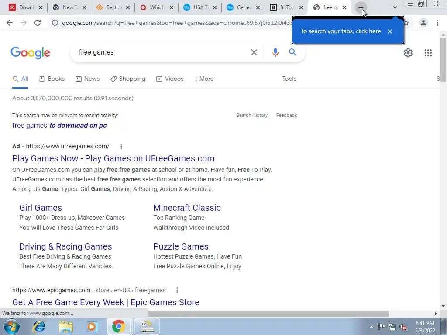Close the Downl tab

point(41,7)
